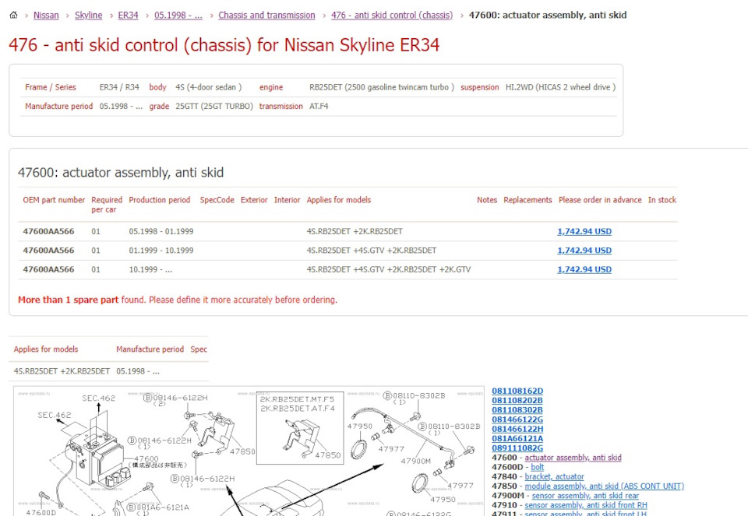Click price link for 05.1998 - 01.1999 row
Screen dimensions: 748x516
coord(584,232)
